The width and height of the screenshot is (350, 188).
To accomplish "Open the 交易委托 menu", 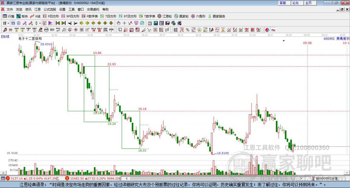I will click(93, 9).
